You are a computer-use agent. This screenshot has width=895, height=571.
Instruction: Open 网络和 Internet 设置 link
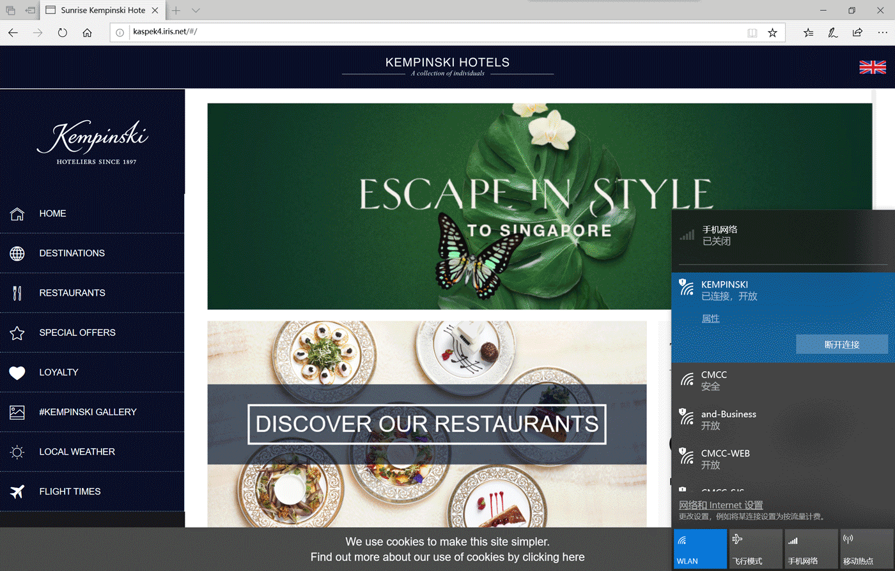pos(720,505)
